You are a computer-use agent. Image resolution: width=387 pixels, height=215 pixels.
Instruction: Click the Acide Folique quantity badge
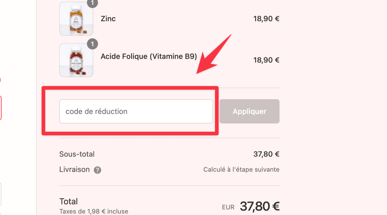click(92, 44)
